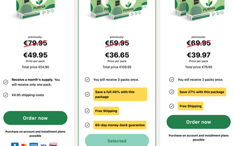This screenshot has height=146, width=234.
Task: Click the PayPal payment icon
Action: pos(15,145)
